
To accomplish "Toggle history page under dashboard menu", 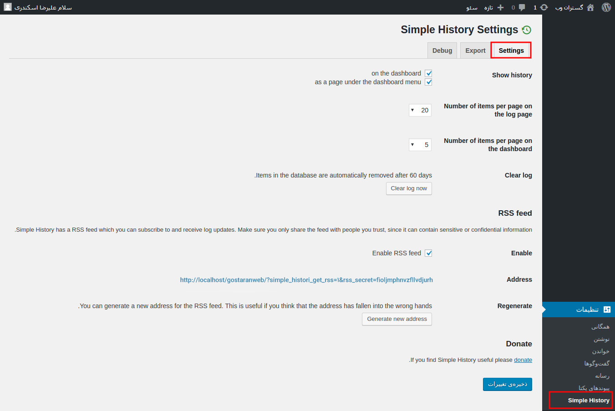I will 428,82.
